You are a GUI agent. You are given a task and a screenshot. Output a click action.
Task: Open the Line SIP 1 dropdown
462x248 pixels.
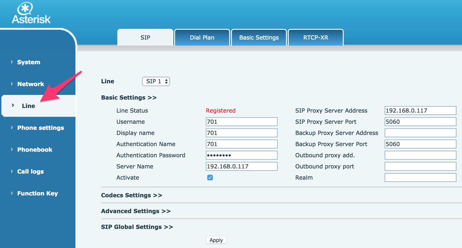[156, 82]
